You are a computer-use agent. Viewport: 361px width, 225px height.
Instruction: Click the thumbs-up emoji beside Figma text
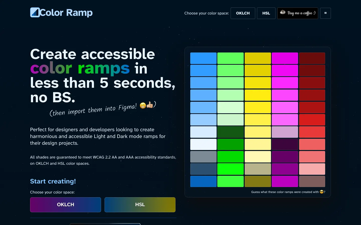150,105
